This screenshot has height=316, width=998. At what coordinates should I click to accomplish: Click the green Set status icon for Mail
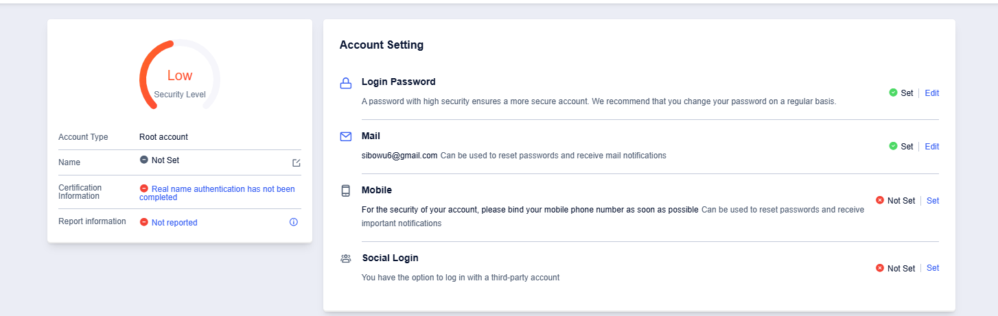pos(893,146)
